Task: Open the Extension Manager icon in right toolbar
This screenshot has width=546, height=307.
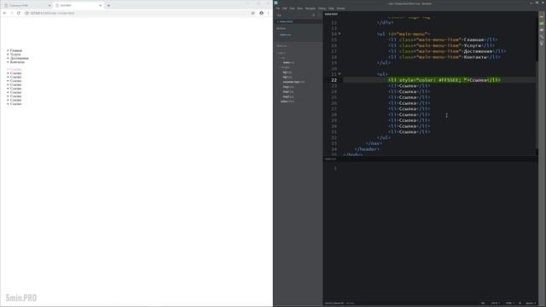Action: pyautogui.click(x=542, y=23)
